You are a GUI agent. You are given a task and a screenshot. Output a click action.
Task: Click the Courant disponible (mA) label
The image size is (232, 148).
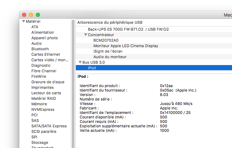(x=103, y=117)
